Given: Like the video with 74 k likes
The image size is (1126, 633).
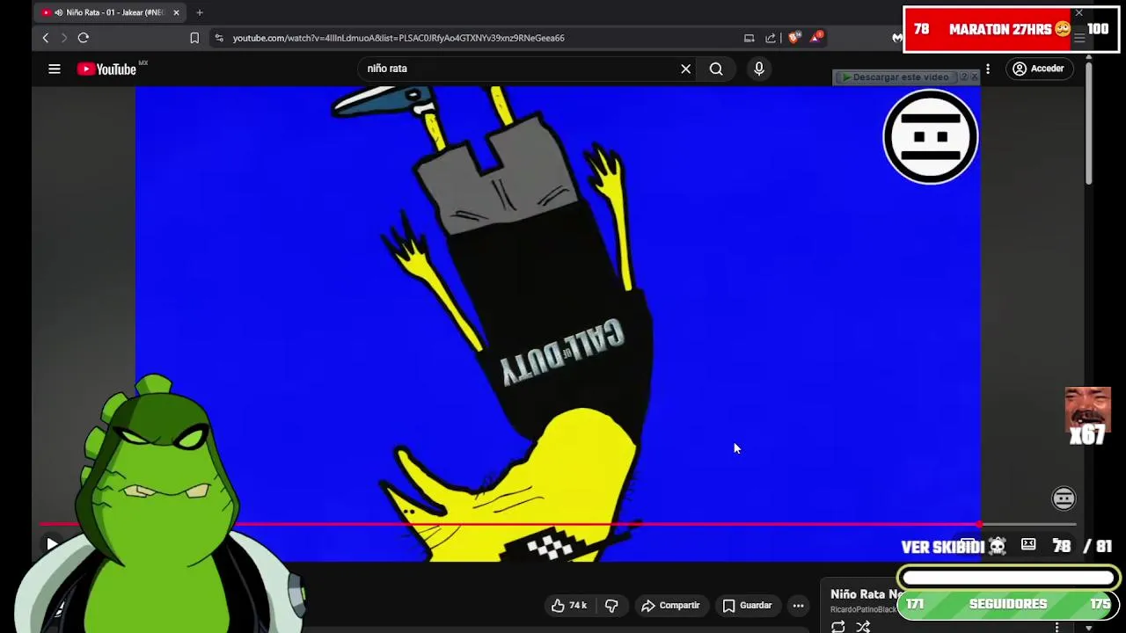Looking at the screenshot, I should click(x=569, y=605).
